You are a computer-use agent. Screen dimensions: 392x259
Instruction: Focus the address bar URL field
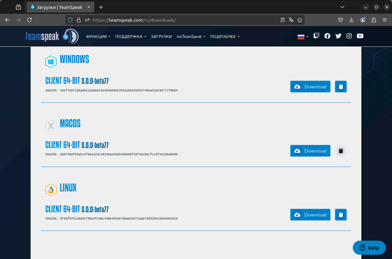click(185, 20)
